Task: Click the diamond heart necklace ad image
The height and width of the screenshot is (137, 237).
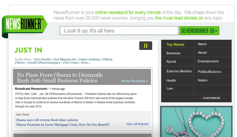Action: pos(196,122)
